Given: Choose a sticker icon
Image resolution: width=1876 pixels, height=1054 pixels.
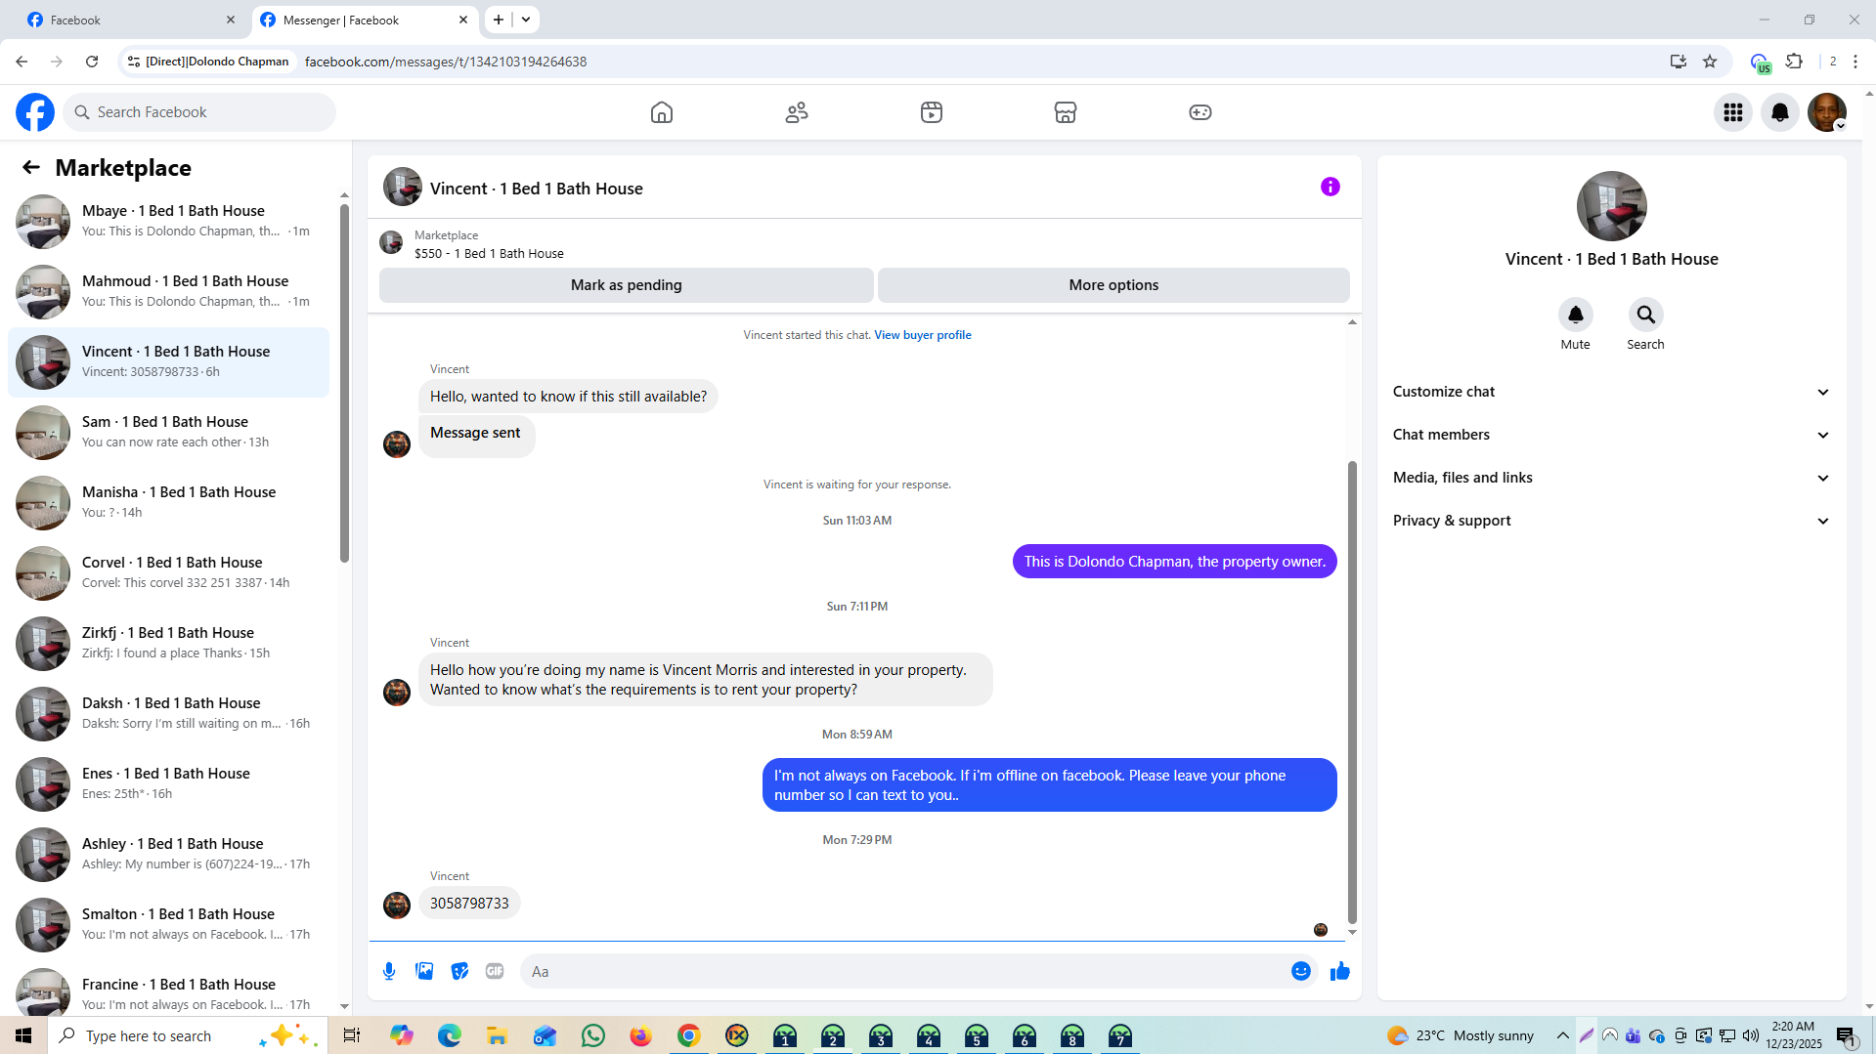Looking at the screenshot, I should click(459, 971).
